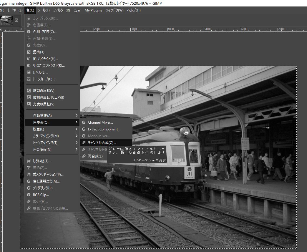
Task: Click the Mono Mixer G icon
Action: coord(84,136)
